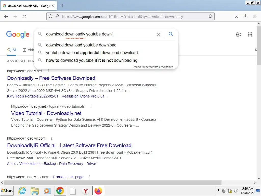
Task: Switch to the Videos results tab
Action: (29, 50)
